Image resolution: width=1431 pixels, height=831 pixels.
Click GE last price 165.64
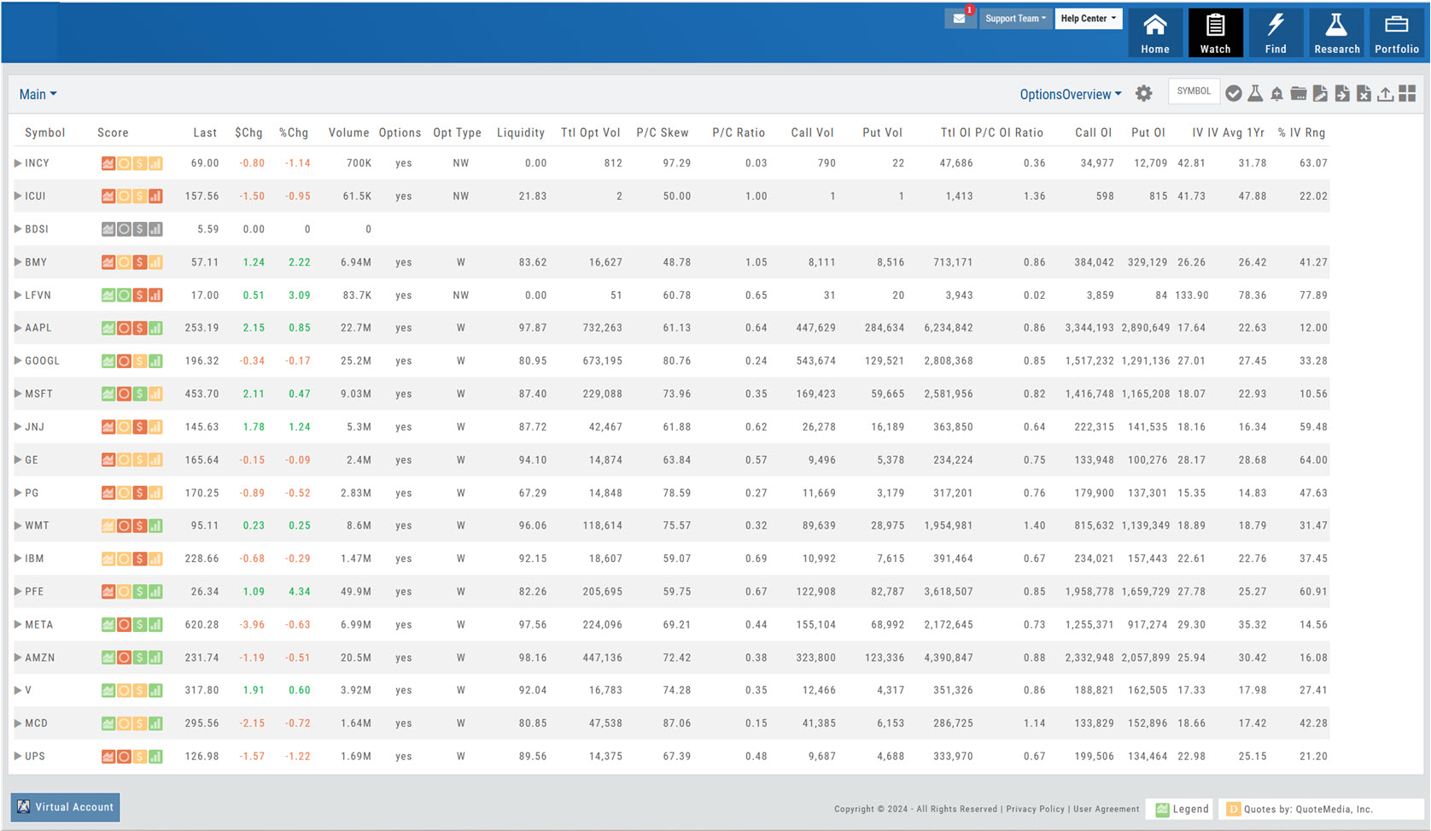click(202, 460)
